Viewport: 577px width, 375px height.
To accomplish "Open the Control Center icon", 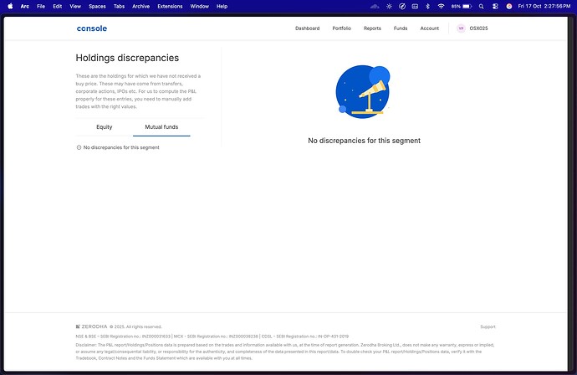I will tap(495, 6).
